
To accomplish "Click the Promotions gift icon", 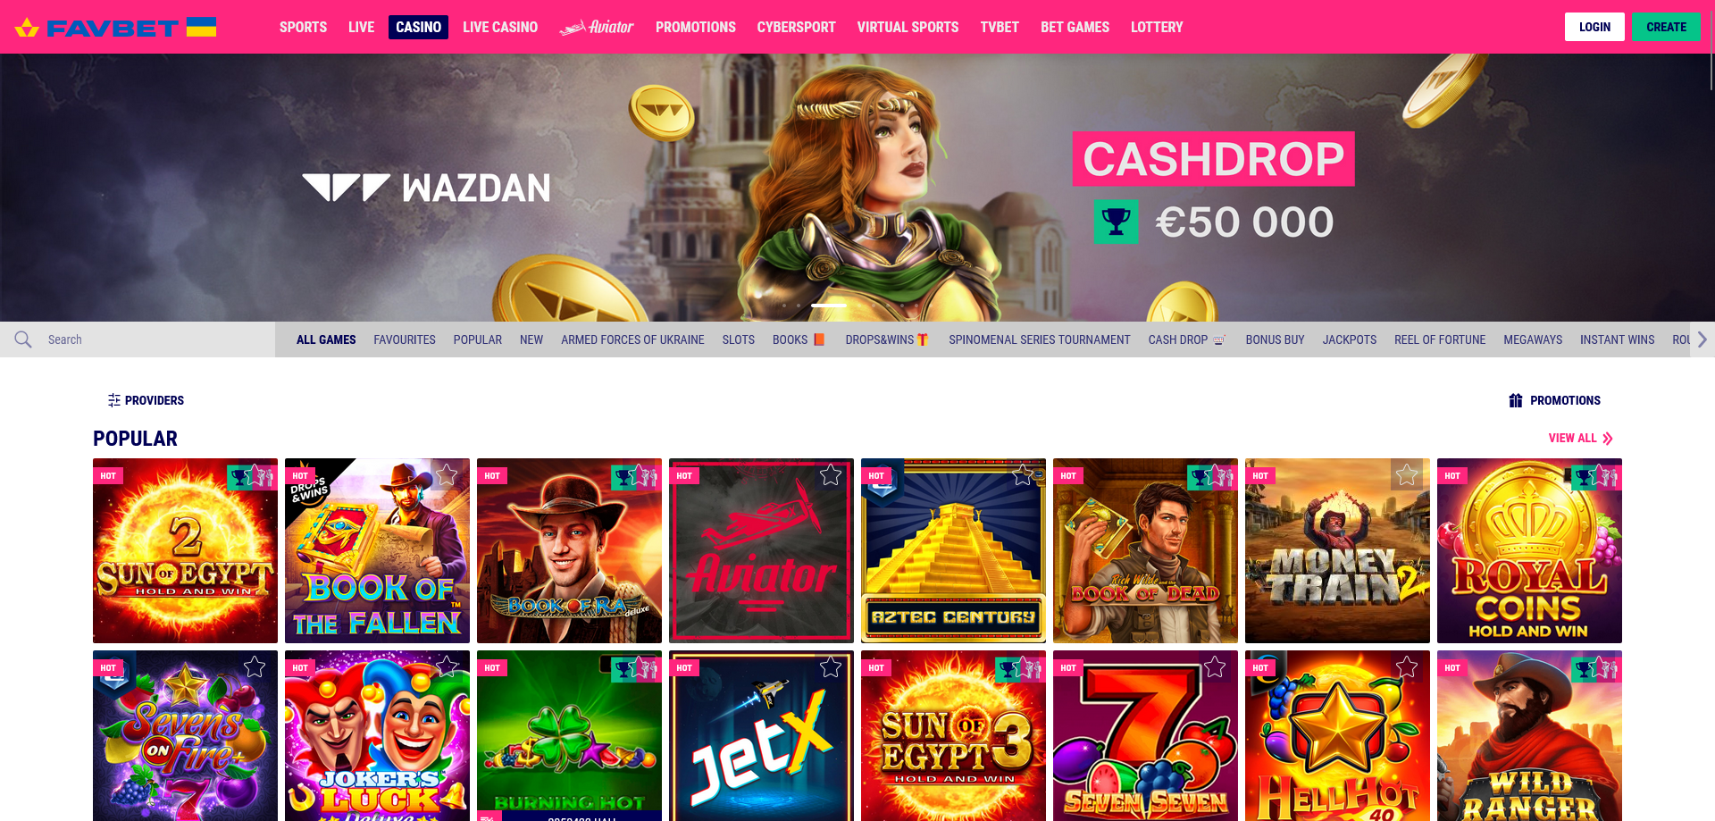I will (x=1516, y=400).
